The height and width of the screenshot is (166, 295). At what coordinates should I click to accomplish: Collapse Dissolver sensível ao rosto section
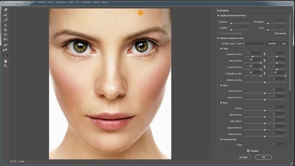[218, 38]
